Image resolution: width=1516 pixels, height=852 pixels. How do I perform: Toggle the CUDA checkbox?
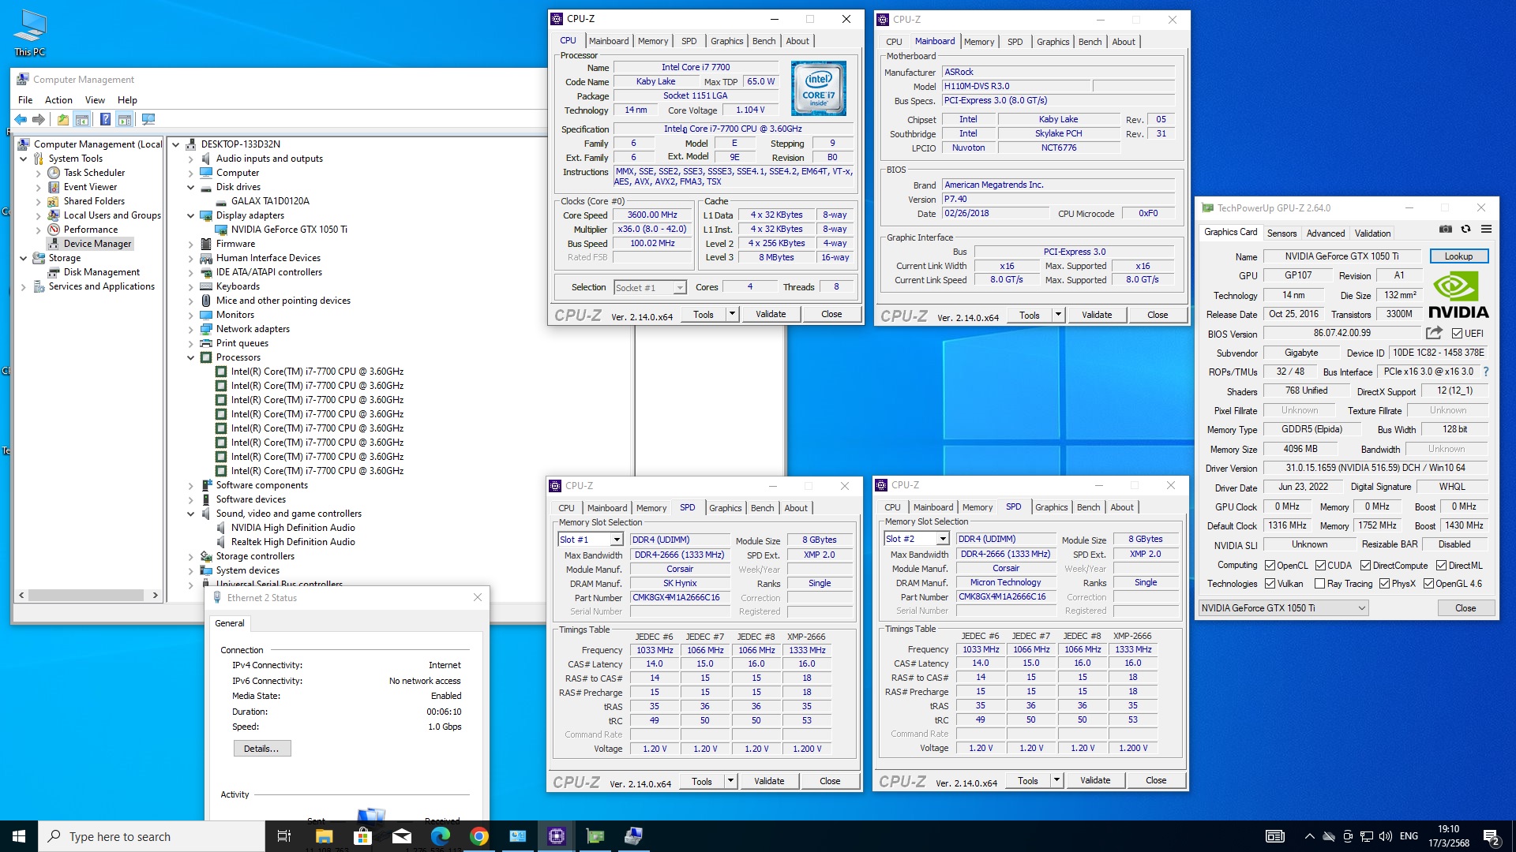(1320, 566)
